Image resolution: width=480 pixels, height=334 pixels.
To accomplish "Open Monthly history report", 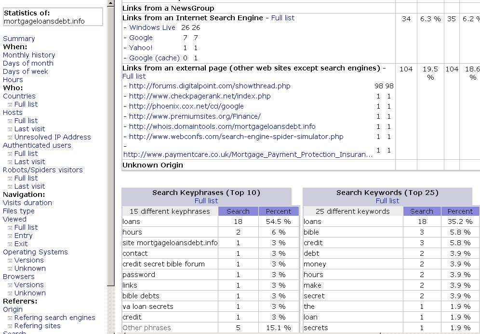I will 29,55.
